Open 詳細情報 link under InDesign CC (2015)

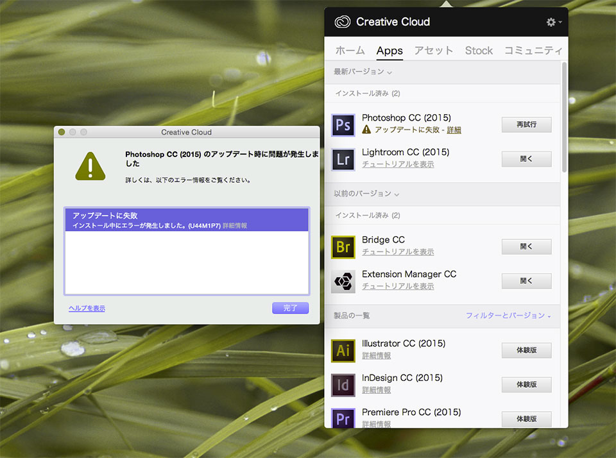[x=377, y=390]
